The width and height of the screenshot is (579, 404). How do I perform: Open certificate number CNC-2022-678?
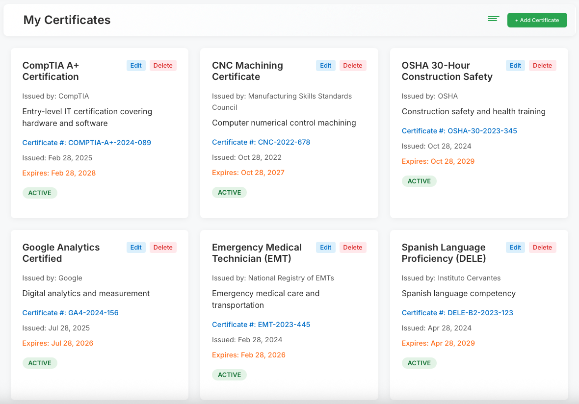point(261,142)
